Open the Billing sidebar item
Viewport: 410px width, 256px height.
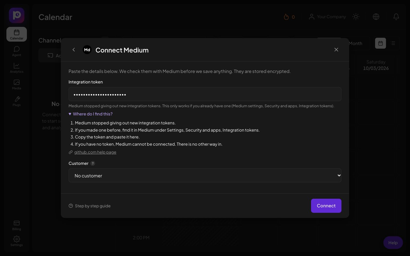(17, 225)
